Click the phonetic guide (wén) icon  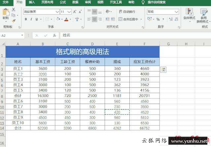coord(77,19)
